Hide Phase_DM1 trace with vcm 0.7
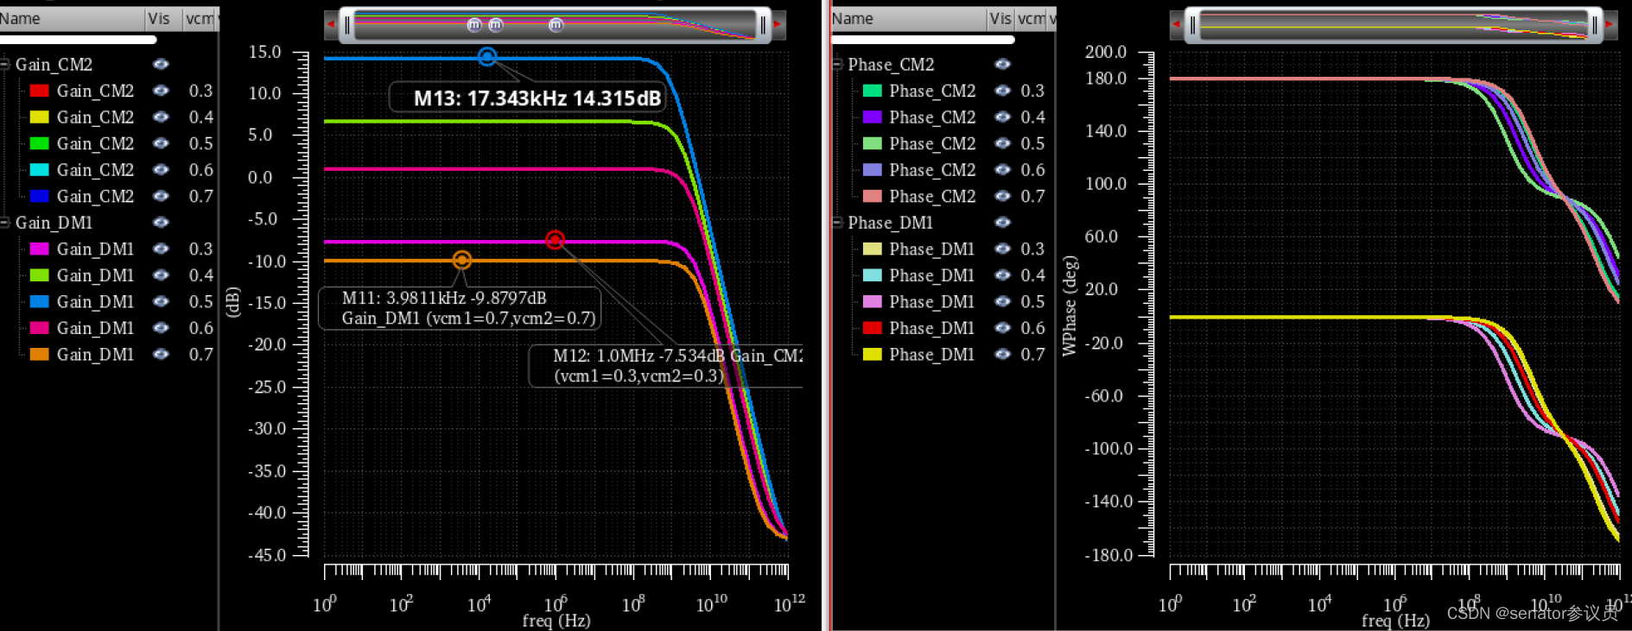The image size is (1632, 631). point(1002,354)
